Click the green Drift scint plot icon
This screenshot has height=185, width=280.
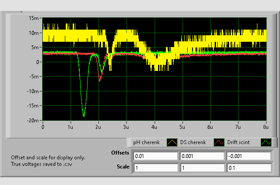pyautogui.click(x=266, y=142)
